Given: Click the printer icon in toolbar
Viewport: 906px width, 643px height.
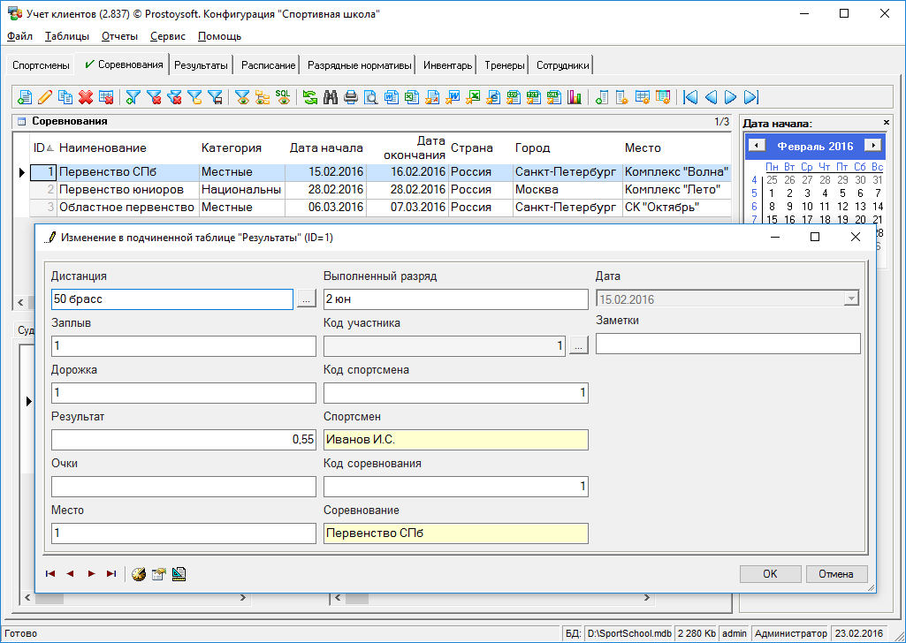Looking at the screenshot, I should 351,97.
